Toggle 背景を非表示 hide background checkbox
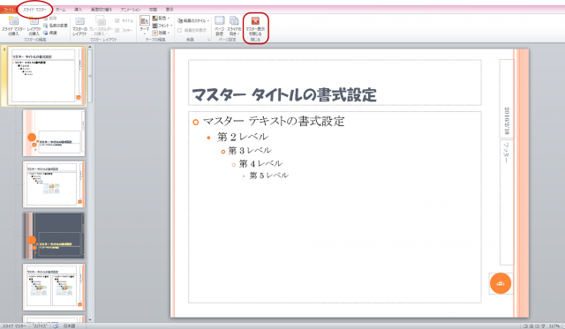This screenshot has width=565, height=329. pyautogui.click(x=179, y=31)
